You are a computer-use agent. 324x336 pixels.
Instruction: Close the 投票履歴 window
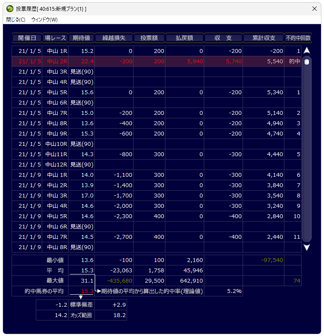pos(315,9)
